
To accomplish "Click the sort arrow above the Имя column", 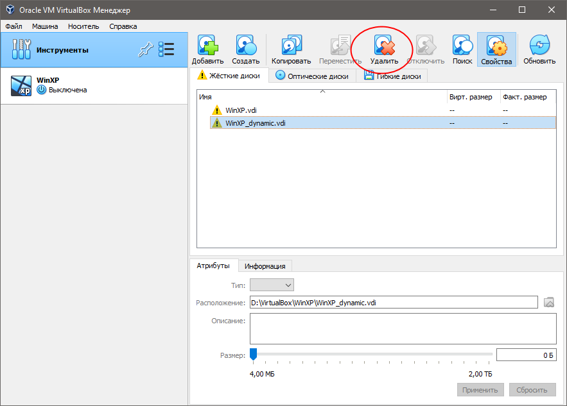I will point(322,91).
